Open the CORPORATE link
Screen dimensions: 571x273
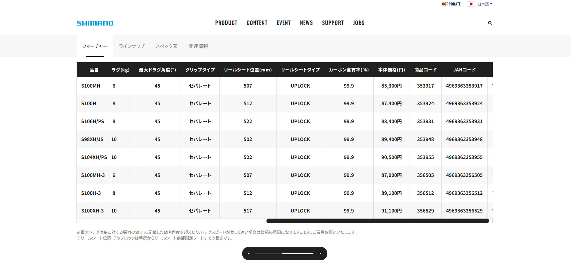[451, 4]
